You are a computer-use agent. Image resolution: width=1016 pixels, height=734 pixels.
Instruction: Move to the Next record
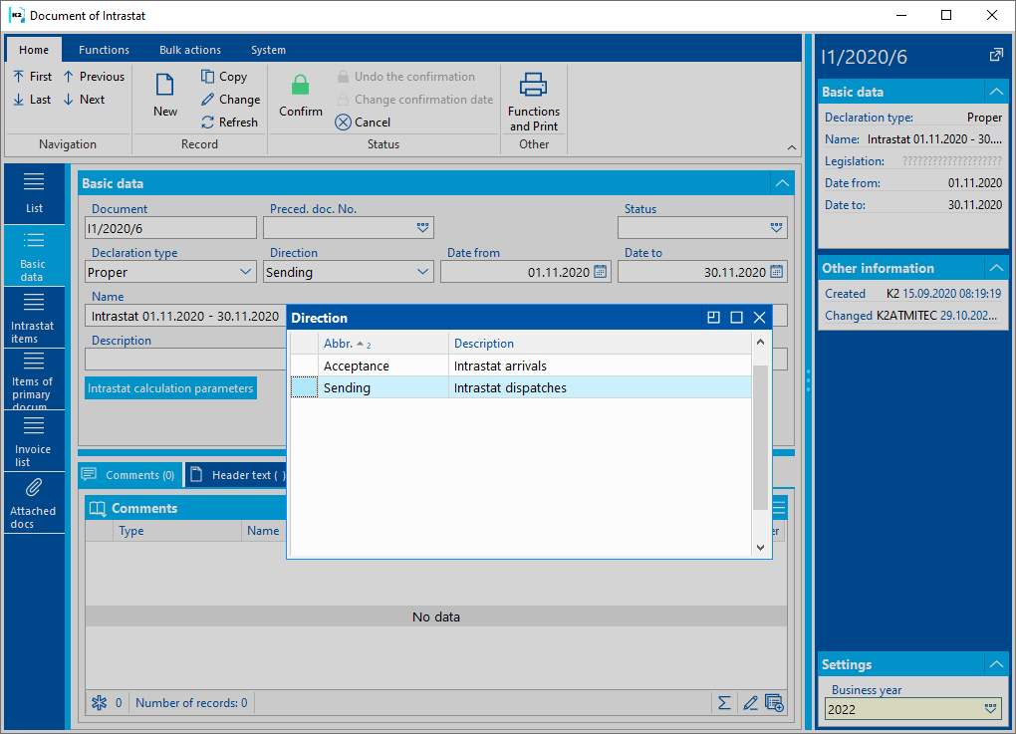(85, 100)
